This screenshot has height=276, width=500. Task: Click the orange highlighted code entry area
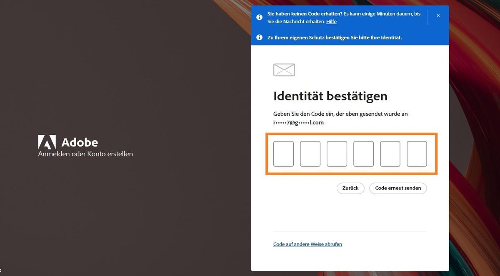click(351, 154)
